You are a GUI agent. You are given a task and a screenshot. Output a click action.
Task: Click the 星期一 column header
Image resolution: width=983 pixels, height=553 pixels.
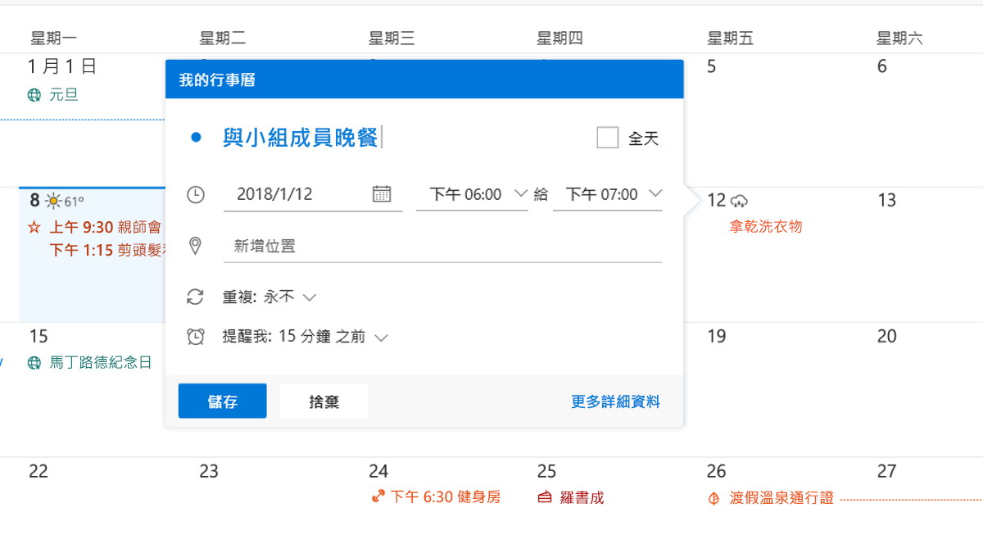[x=53, y=39]
